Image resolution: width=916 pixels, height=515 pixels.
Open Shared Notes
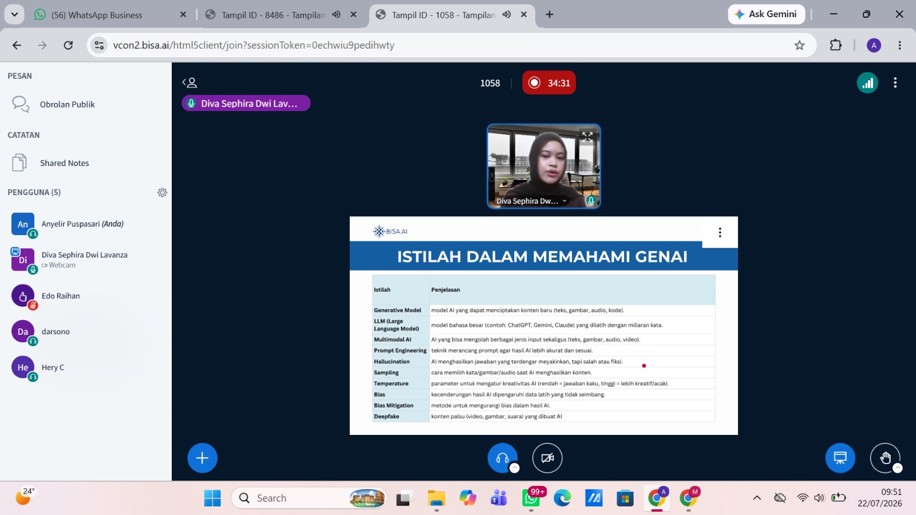(86, 163)
